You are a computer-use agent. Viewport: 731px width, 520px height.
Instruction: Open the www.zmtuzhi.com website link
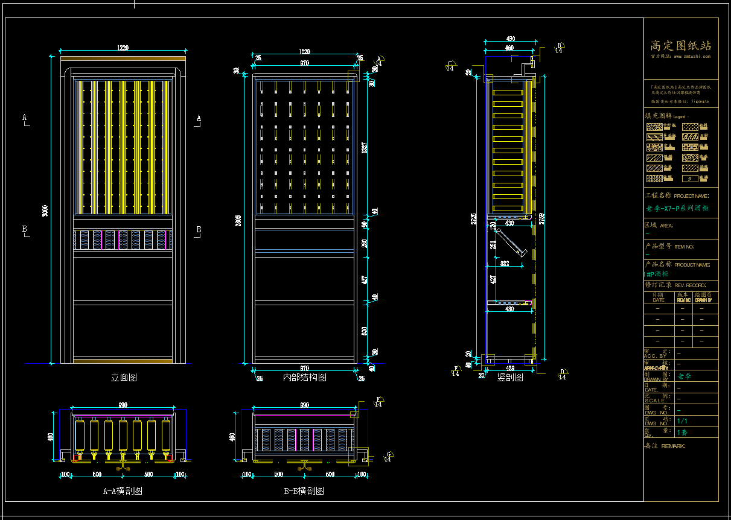pyautogui.click(x=688, y=56)
